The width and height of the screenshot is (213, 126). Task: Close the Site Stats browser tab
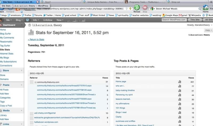38,2
